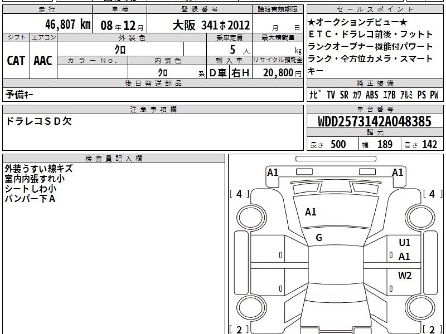Click the ★オークションデビュー★ line

pyautogui.click(x=356, y=23)
